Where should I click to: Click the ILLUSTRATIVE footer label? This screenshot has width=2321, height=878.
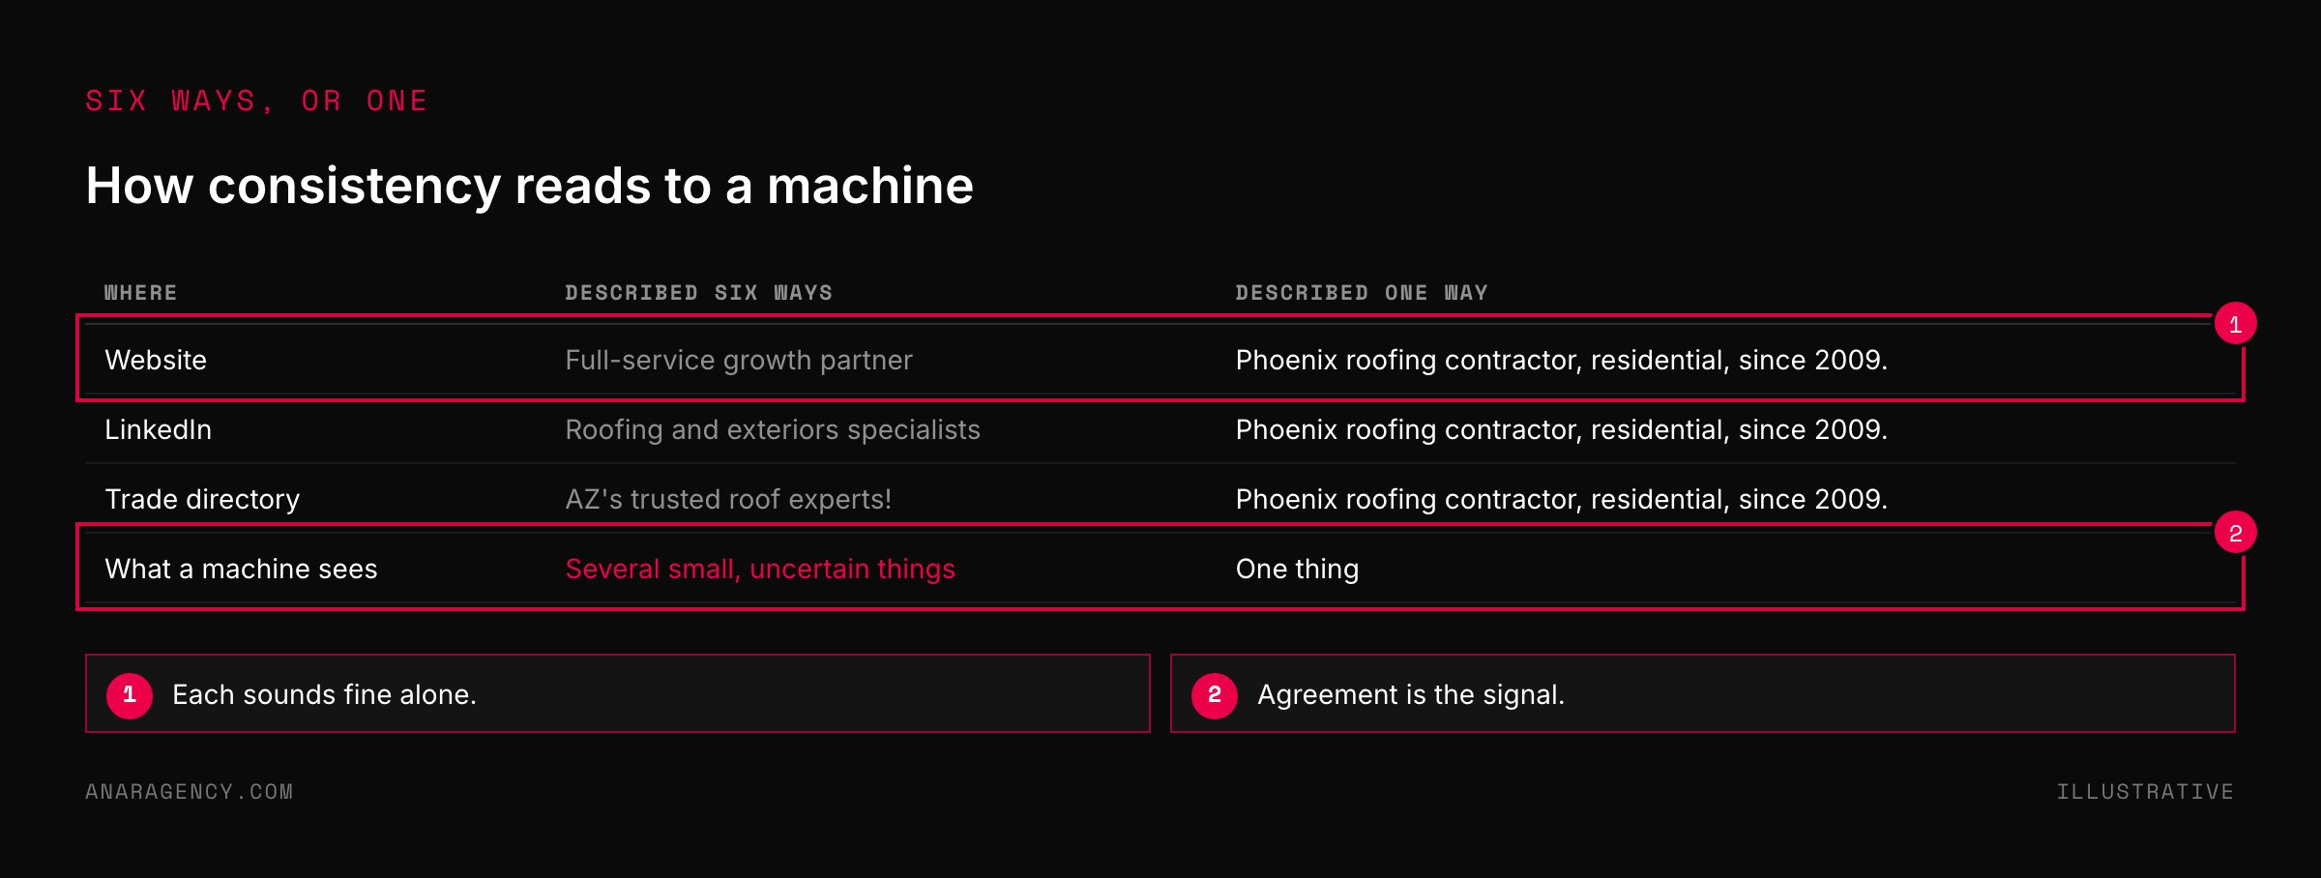pos(2145,792)
